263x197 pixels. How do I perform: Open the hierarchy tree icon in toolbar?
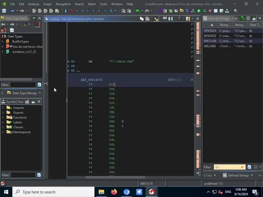click(x=227, y=11)
